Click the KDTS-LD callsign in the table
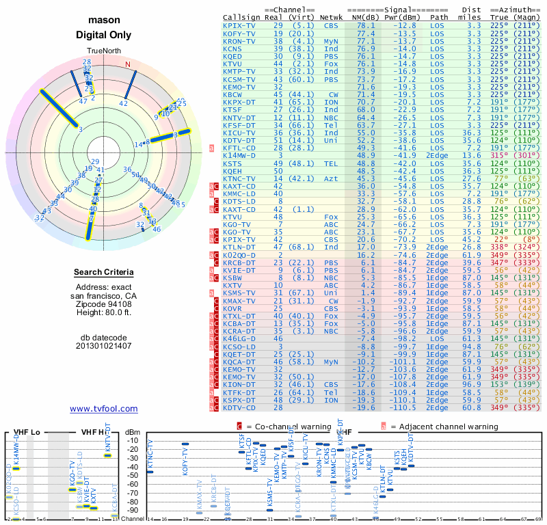This screenshot has width=547, height=525. pos(239,201)
